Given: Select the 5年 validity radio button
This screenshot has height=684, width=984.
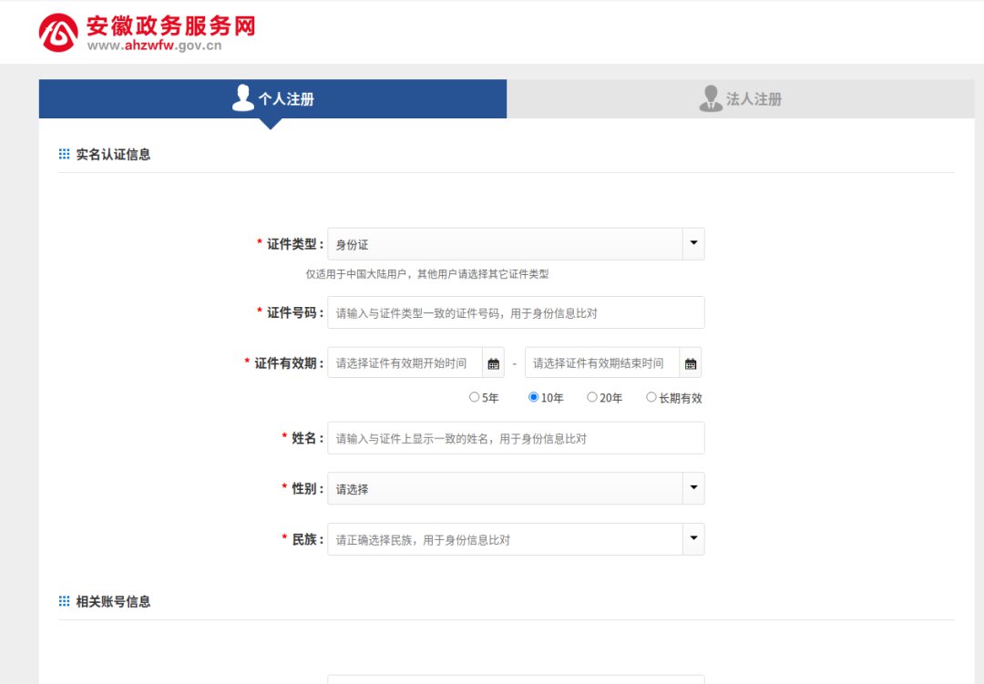Looking at the screenshot, I should (474, 397).
